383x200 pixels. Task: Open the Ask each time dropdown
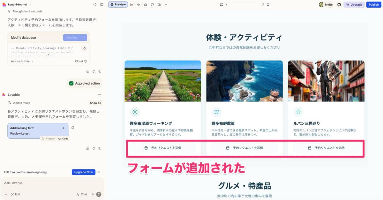click(x=22, y=61)
